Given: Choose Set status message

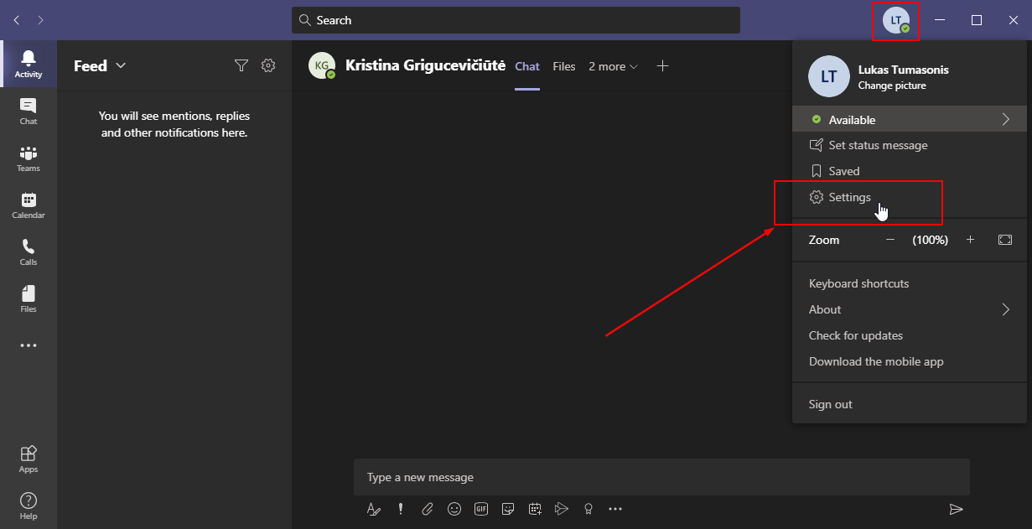Looking at the screenshot, I should [x=909, y=145].
